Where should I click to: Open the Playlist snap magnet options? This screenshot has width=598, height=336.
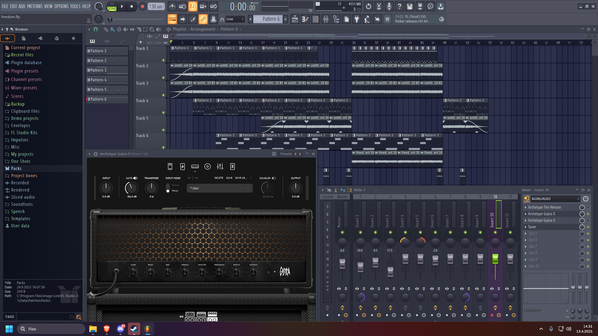(96, 29)
